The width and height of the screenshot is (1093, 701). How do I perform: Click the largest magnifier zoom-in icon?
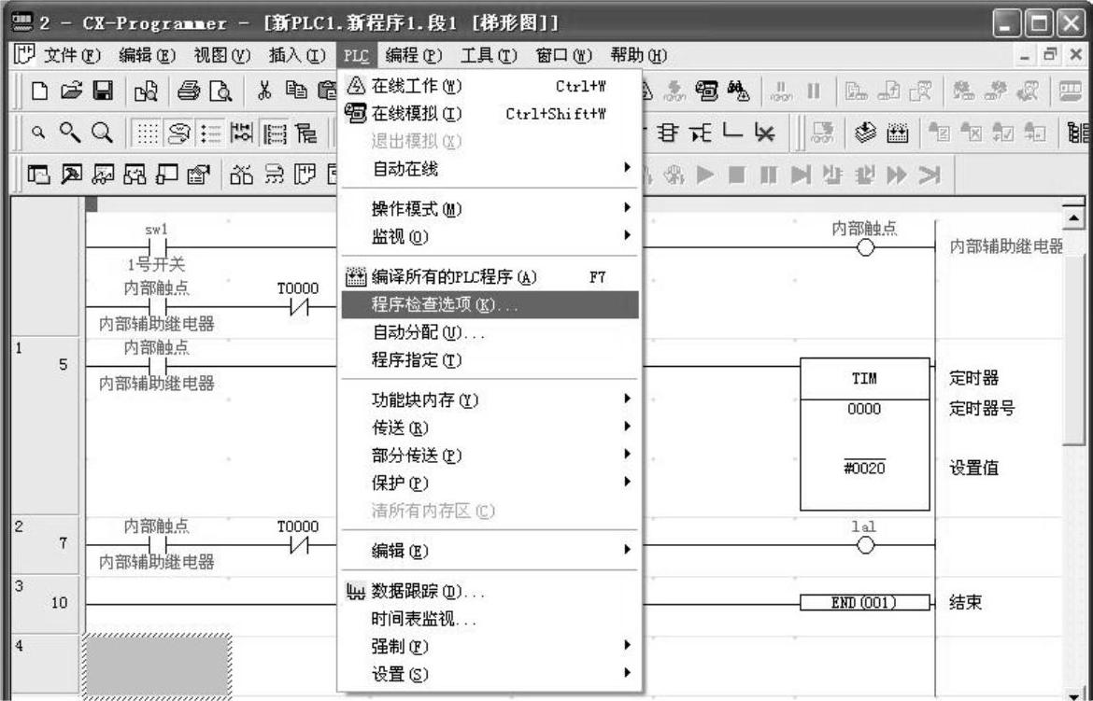pos(103,132)
